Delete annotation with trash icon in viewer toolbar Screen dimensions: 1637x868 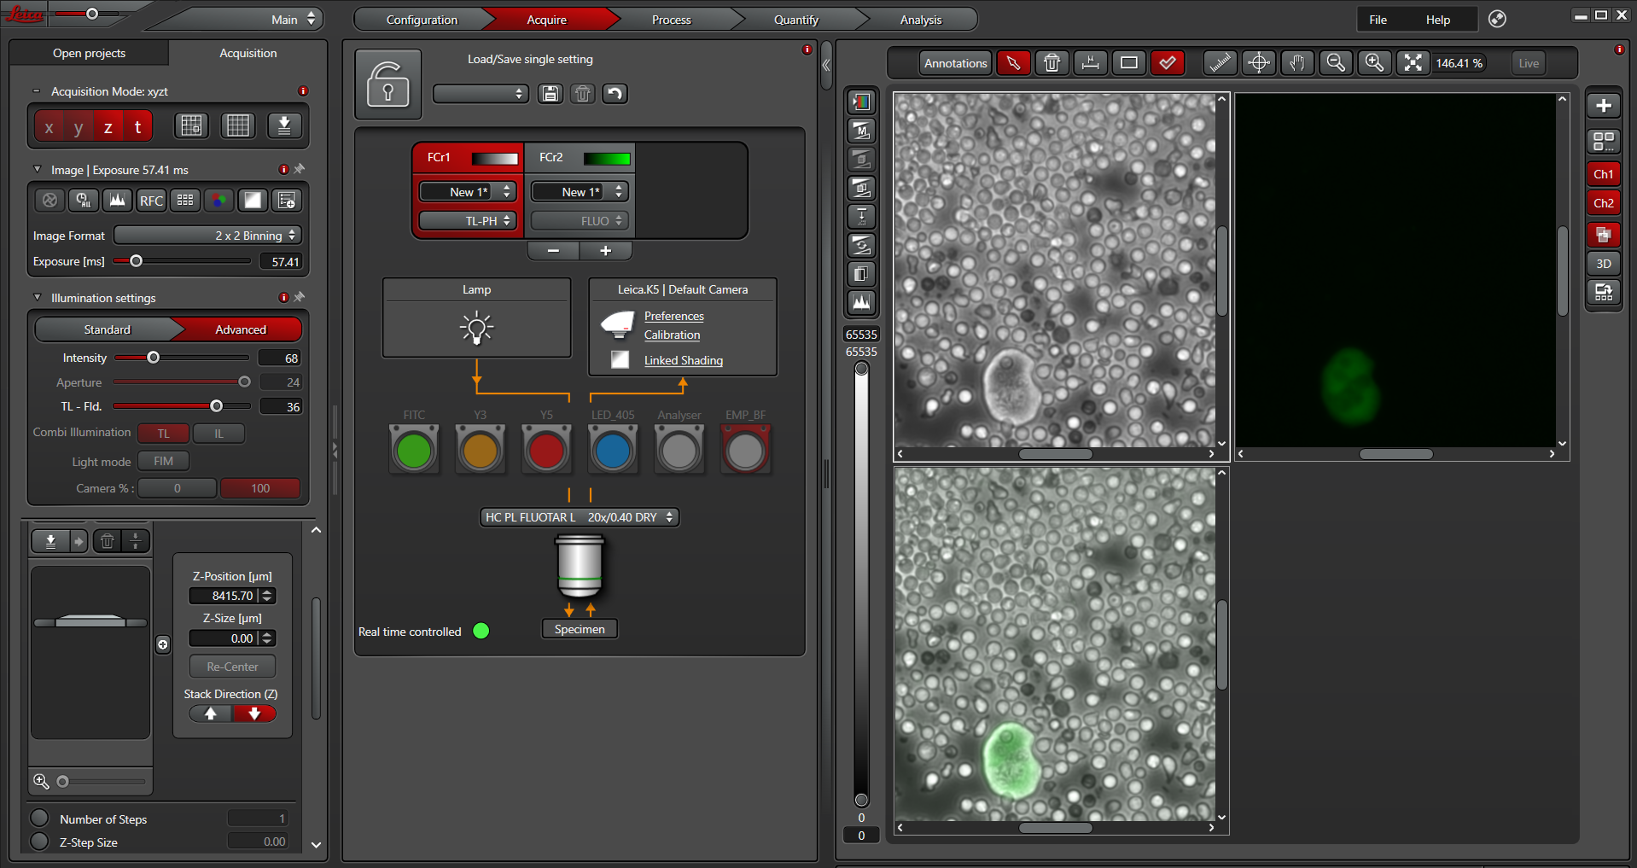pos(1052,63)
